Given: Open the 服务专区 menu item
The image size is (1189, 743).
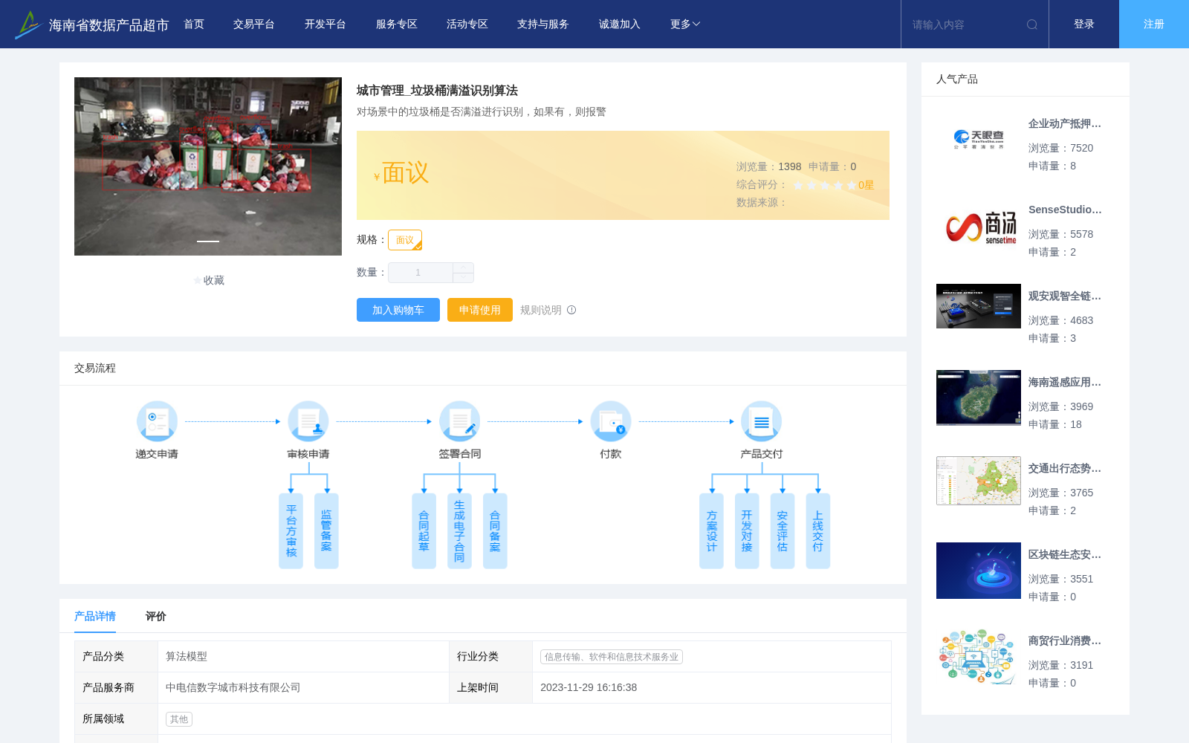Looking at the screenshot, I should [397, 25].
